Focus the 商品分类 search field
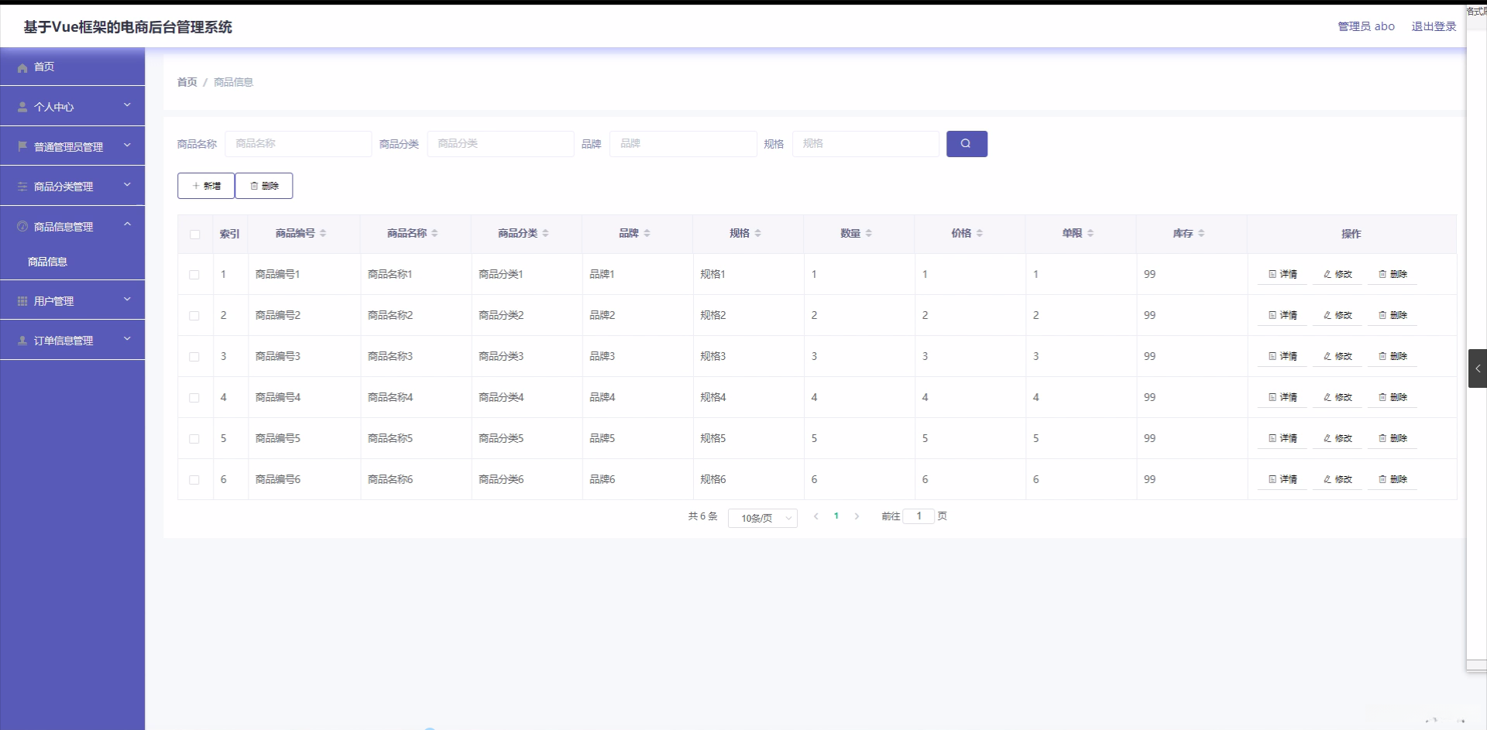The width and height of the screenshot is (1487, 730). [500, 144]
